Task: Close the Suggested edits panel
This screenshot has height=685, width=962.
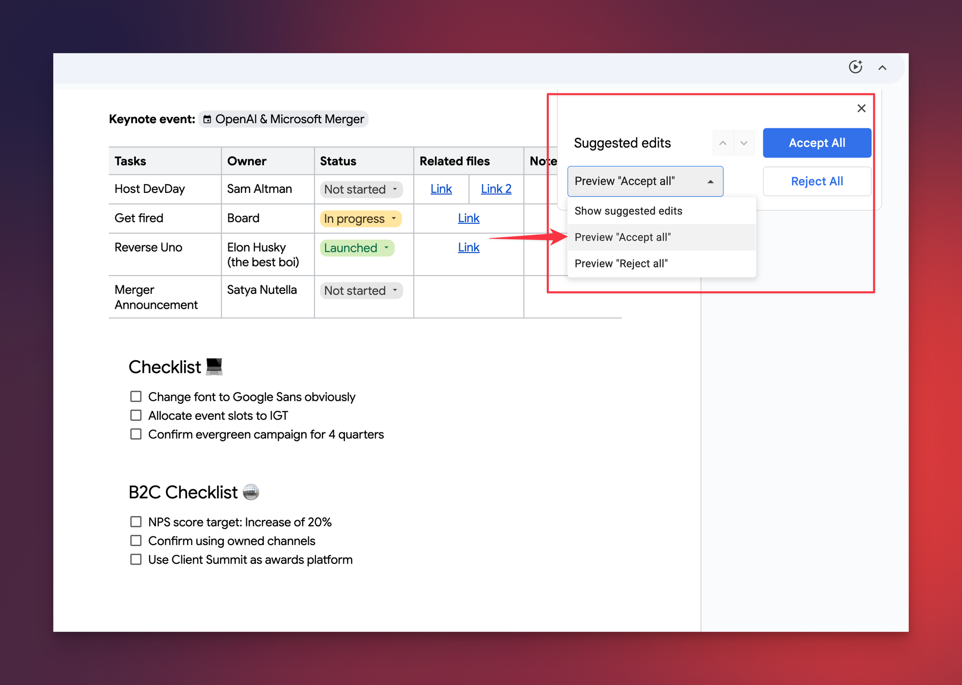Action: [861, 108]
